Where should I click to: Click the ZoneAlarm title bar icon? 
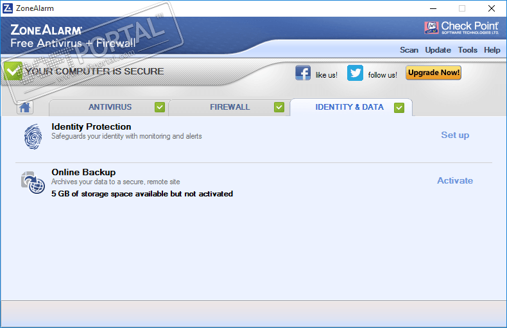coord(7,8)
